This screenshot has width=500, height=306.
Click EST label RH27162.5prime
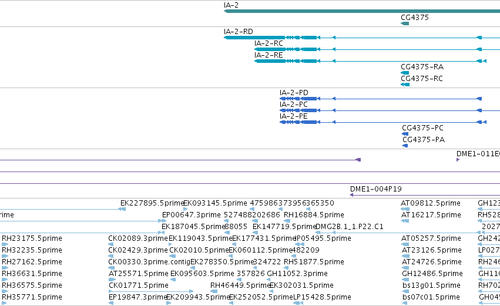tap(32, 263)
